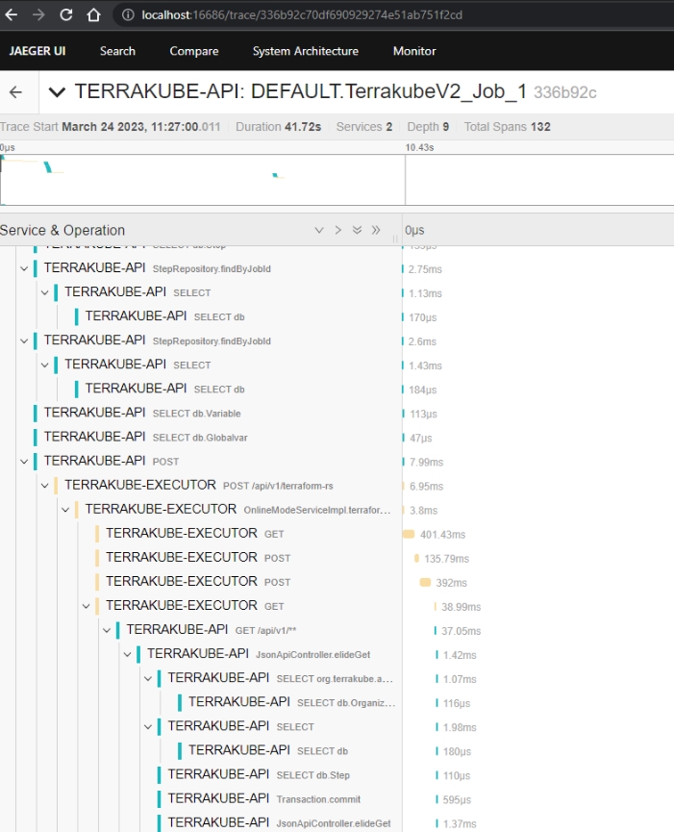Collapse the TERRAKUBE-API GET /api/v1/** span
674x832 pixels.
pos(107,630)
